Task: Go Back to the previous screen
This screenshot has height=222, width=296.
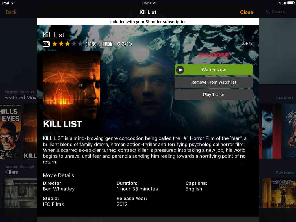Action: 11,12
